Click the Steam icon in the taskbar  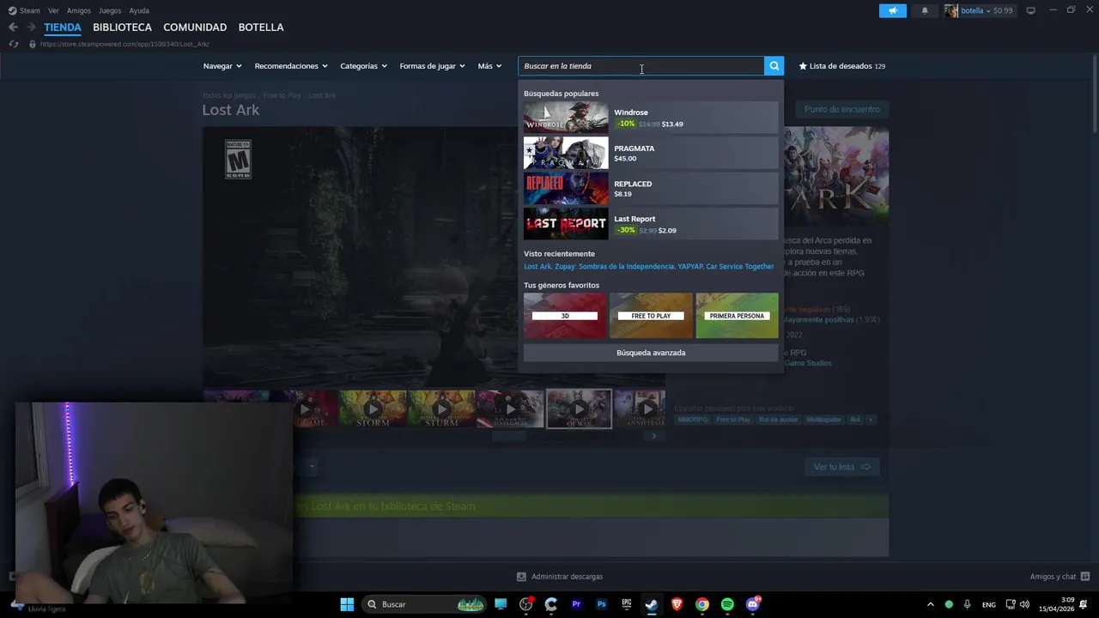pyautogui.click(x=652, y=604)
